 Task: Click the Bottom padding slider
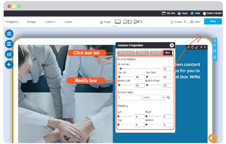153,125
